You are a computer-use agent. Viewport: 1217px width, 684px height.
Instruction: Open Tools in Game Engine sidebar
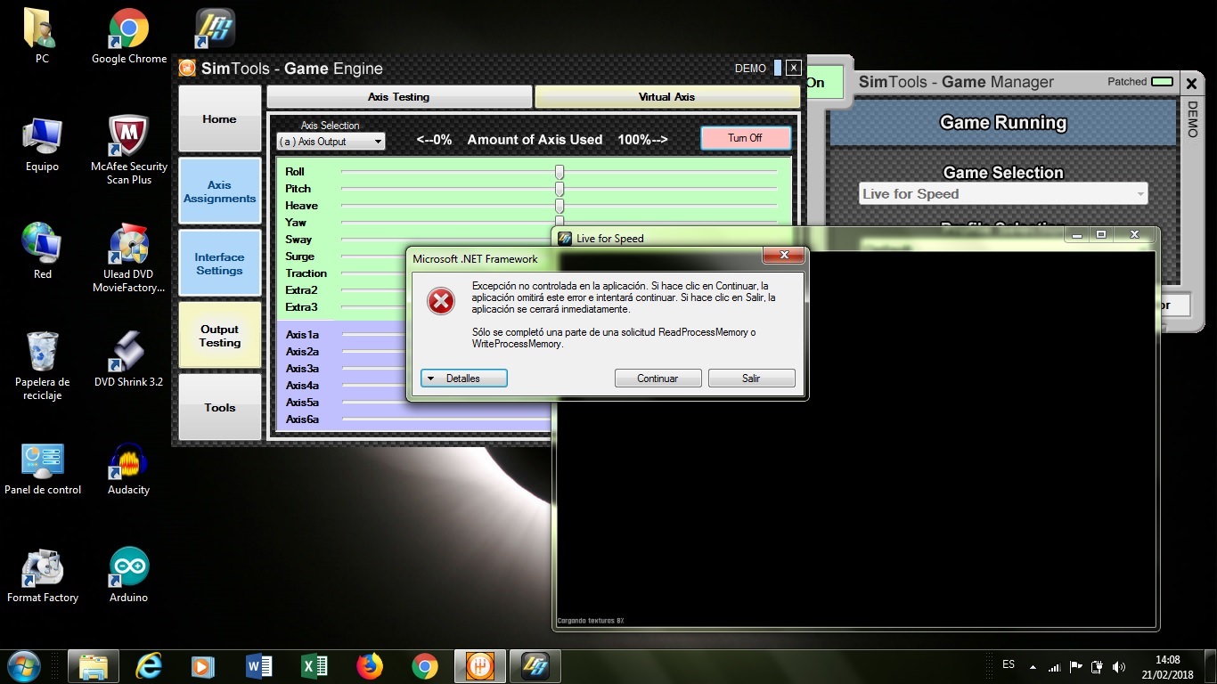click(220, 407)
